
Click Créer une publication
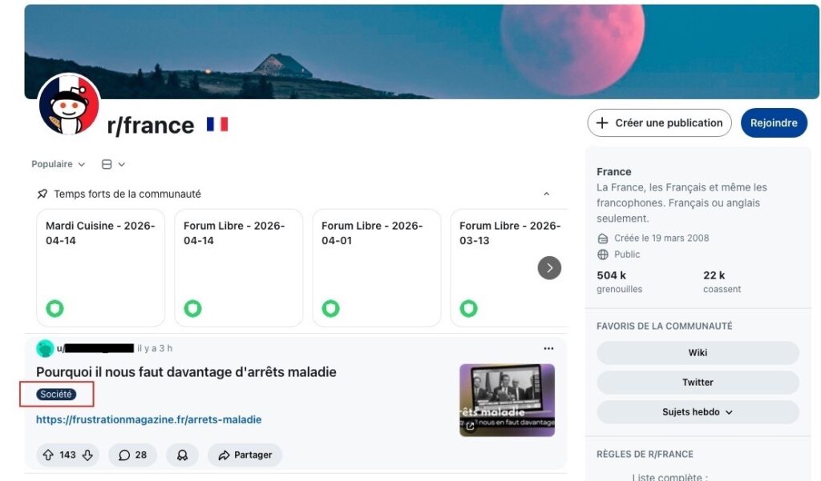coord(658,122)
